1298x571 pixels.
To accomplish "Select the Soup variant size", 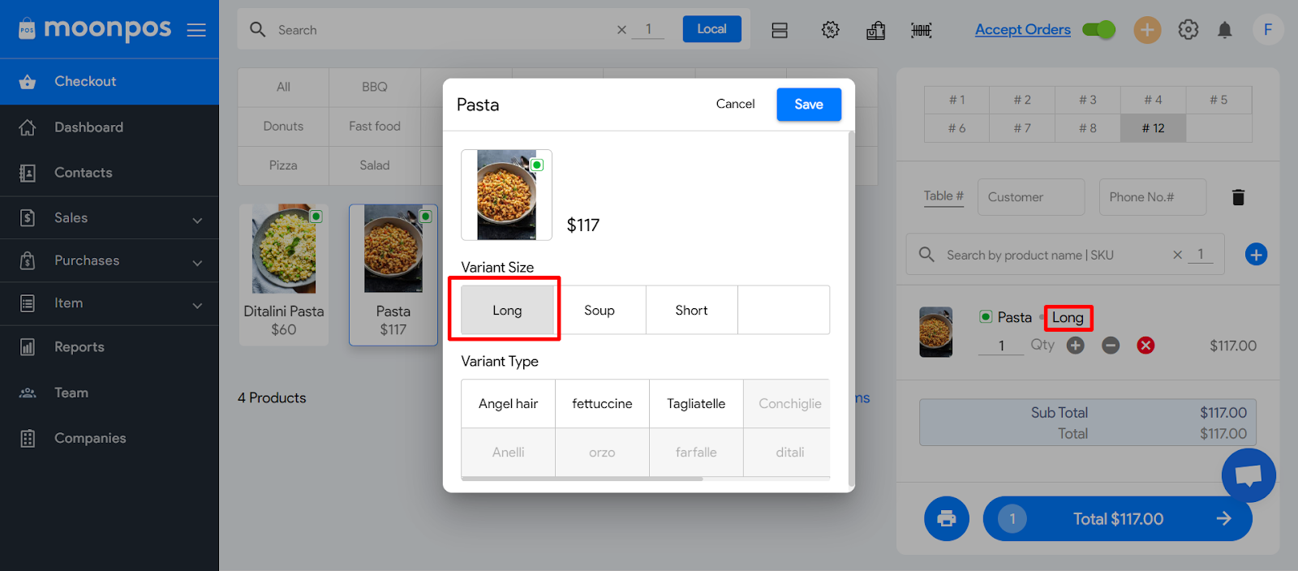I will (x=600, y=310).
